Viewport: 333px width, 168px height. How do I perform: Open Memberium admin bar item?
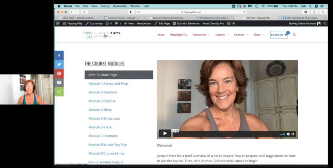(x=144, y=24)
